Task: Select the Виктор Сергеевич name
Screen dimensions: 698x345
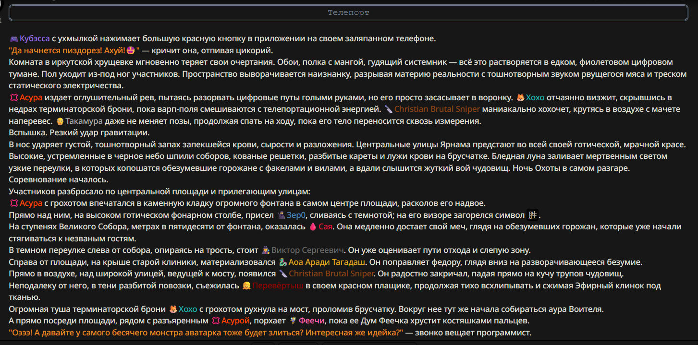Action: click(308, 250)
